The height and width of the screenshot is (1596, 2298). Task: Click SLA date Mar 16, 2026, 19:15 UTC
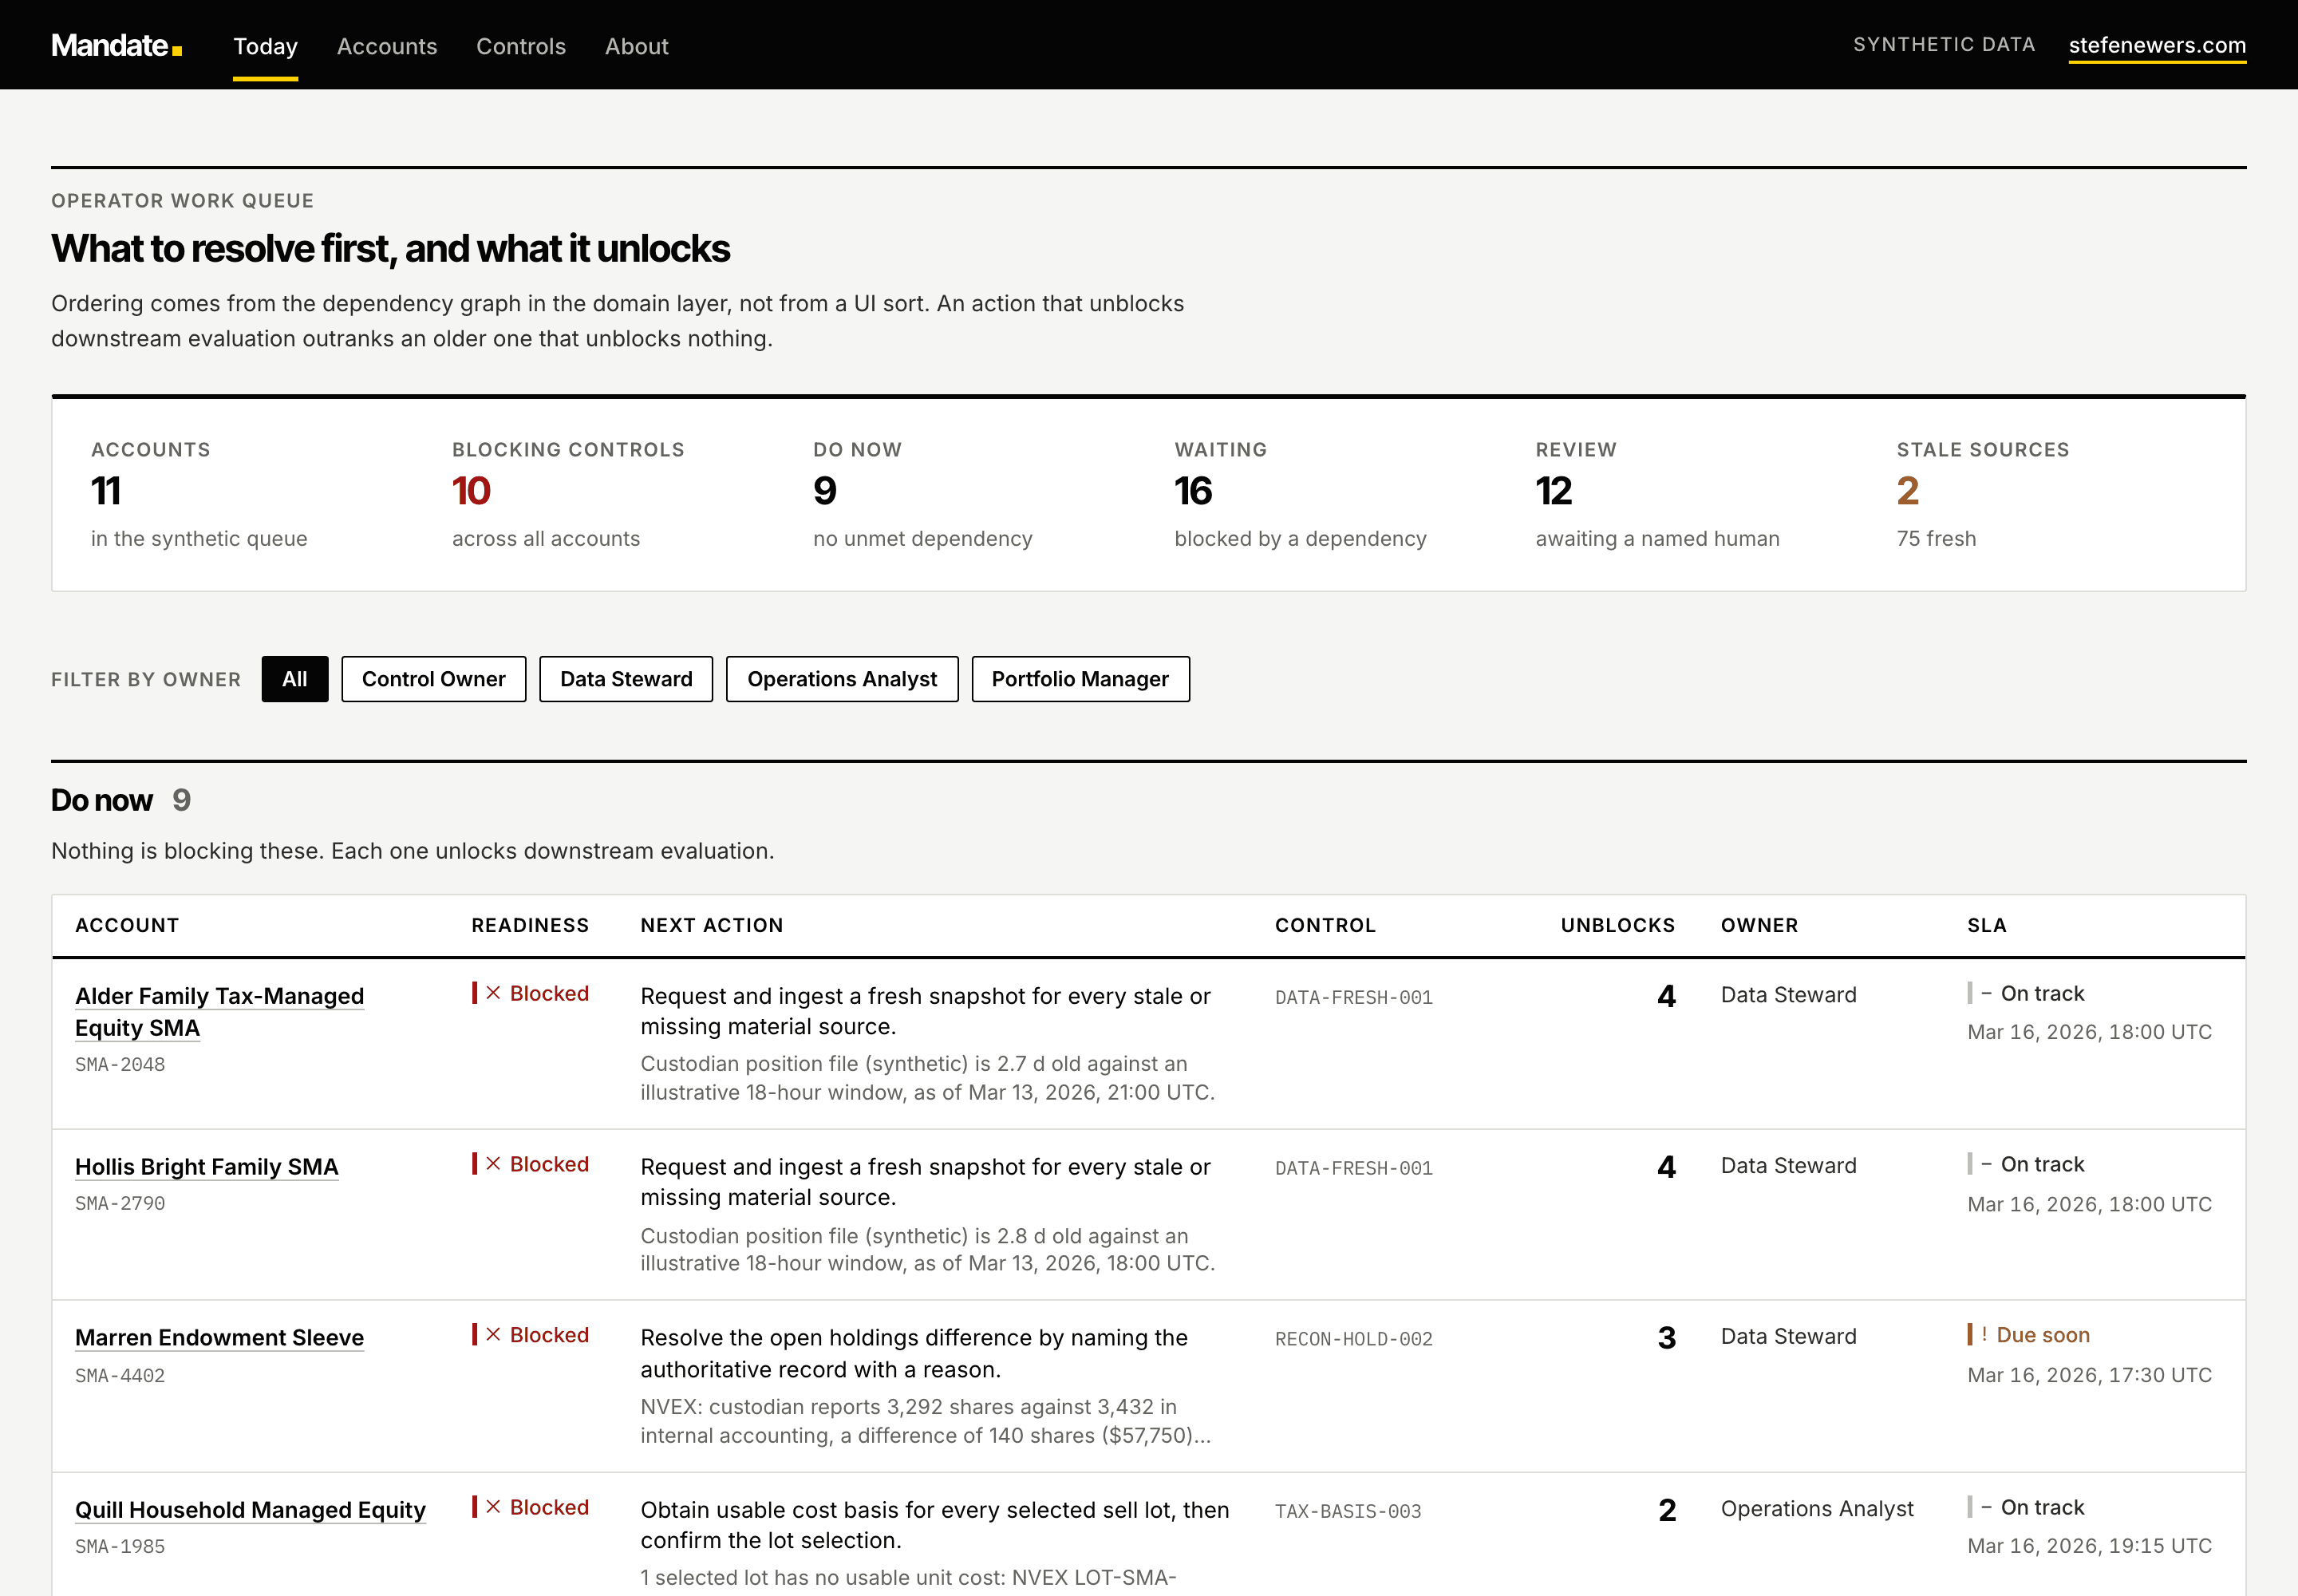2089,1546
